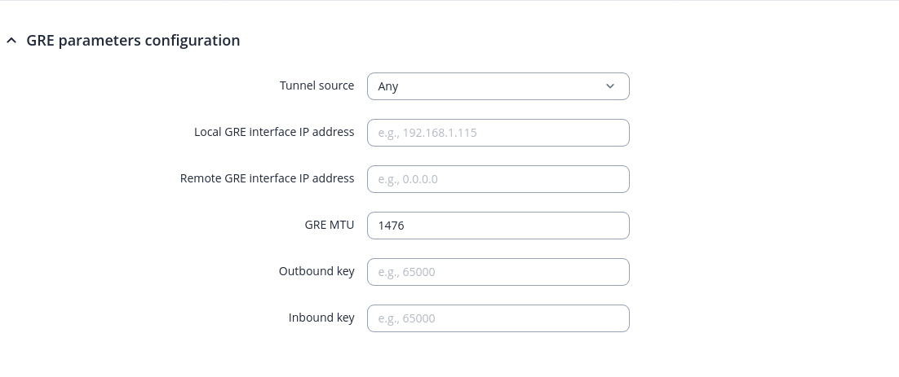The height and width of the screenshot is (377, 899).
Task: Click the 'Inbound key' label
Action: (321, 318)
